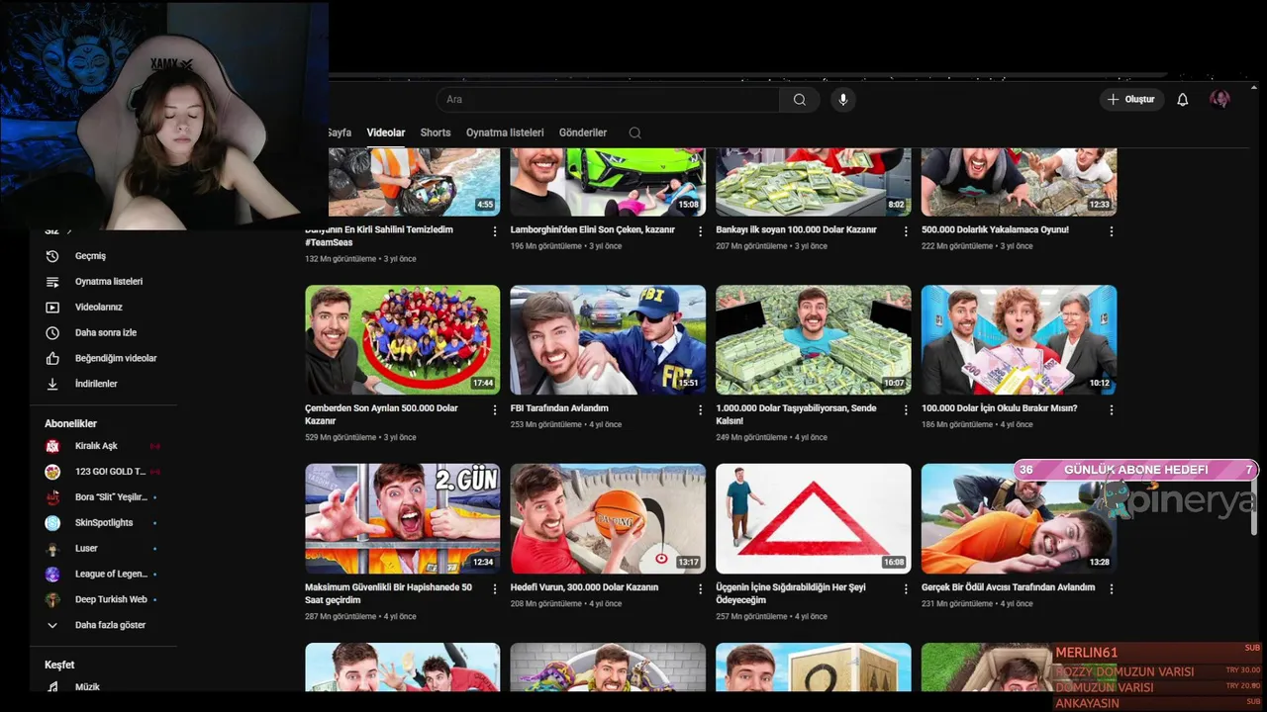The height and width of the screenshot is (712, 1267).
Task: Switch to the Shorts tab
Action: (436, 133)
